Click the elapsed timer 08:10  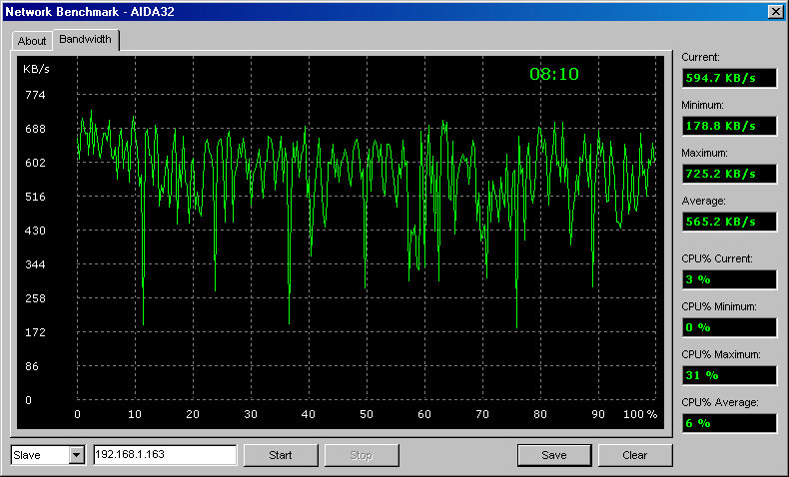tap(554, 75)
